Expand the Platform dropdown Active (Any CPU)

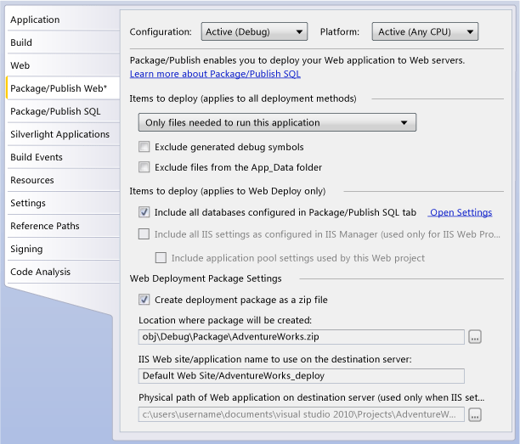[x=425, y=31]
